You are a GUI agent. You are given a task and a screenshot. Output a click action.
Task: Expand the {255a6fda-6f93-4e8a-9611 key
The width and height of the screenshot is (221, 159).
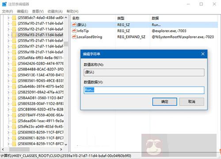(x=8, y=58)
